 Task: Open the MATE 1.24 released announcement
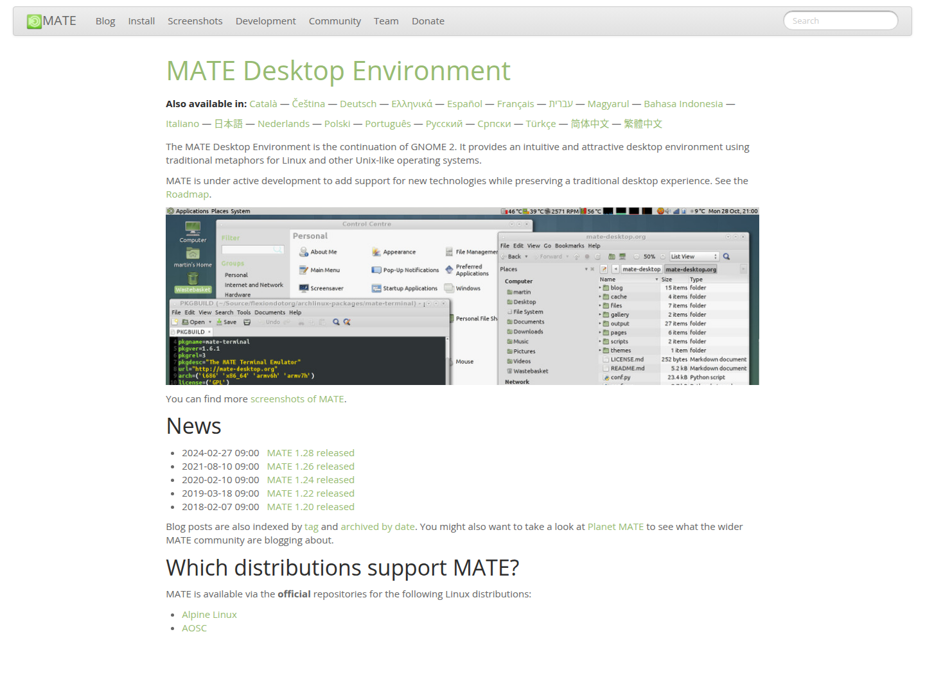311,480
